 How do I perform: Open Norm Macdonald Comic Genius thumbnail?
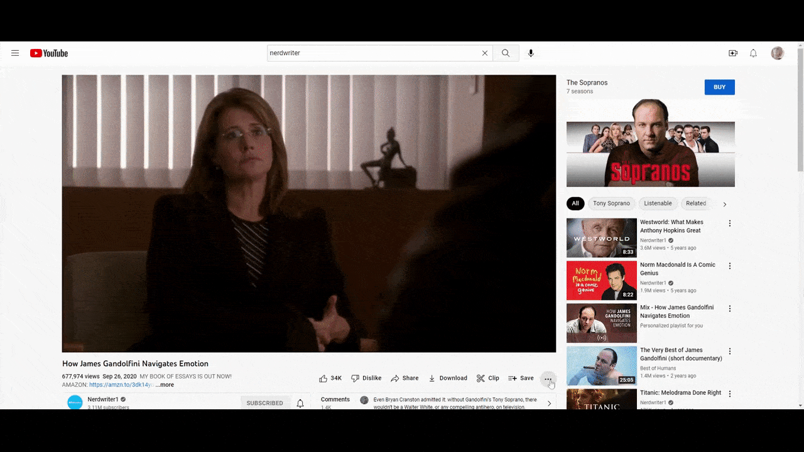[x=602, y=281]
